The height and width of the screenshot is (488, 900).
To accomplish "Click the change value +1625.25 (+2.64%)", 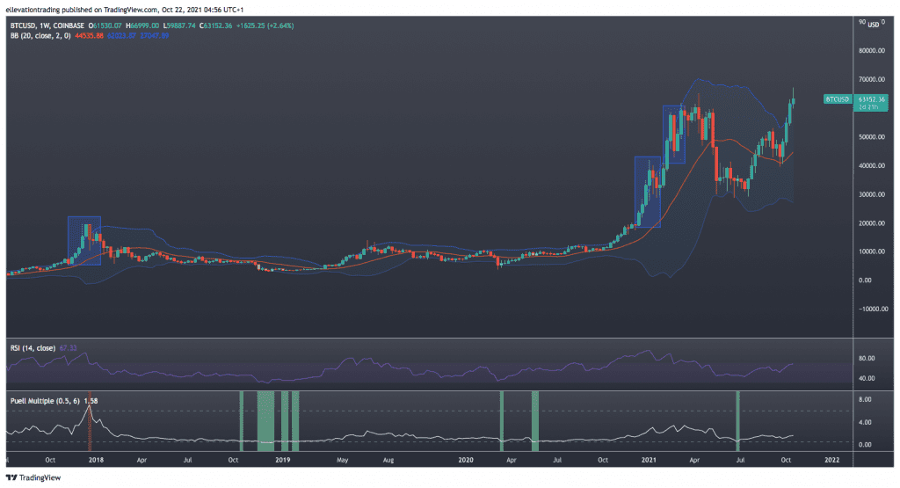I will point(265,25).
